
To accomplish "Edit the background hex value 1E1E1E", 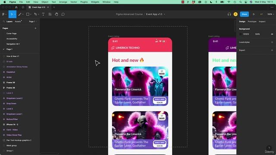I will (246, 34).
